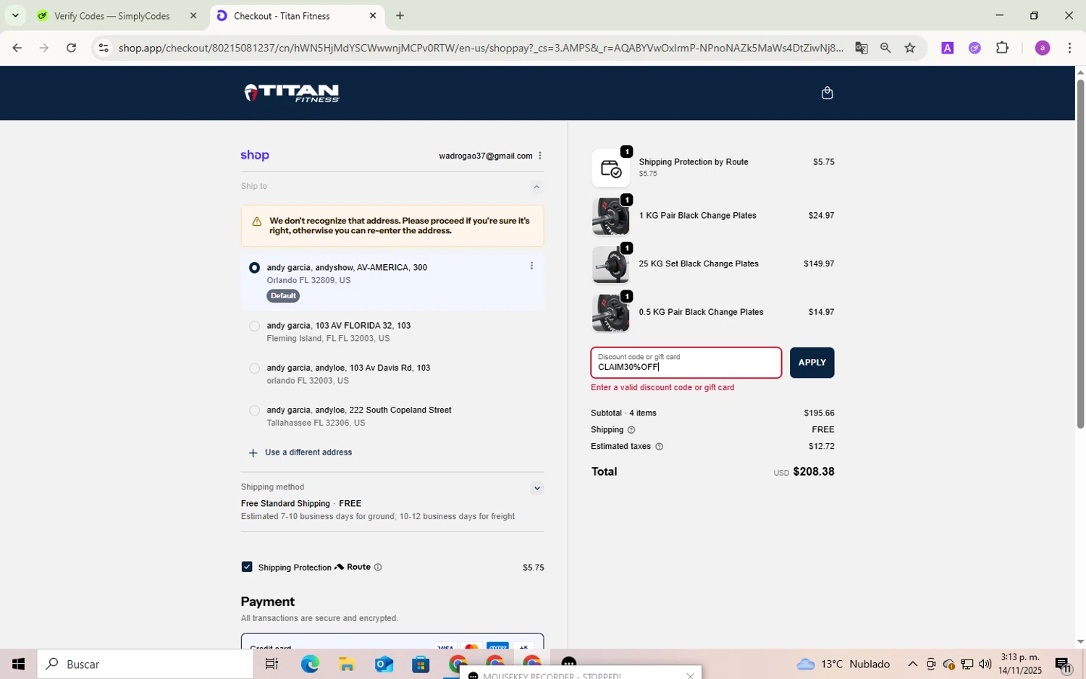Open the purple A extension icon
Screen dimensions: 1086x679
coord(947,48)
